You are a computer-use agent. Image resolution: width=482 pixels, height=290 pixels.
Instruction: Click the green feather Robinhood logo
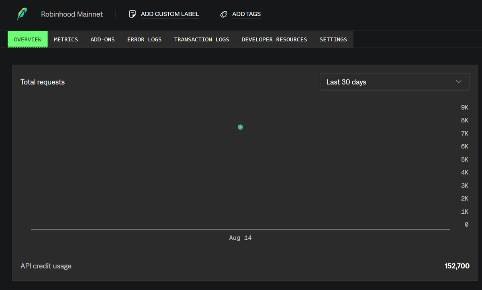(x=22, y=14)
